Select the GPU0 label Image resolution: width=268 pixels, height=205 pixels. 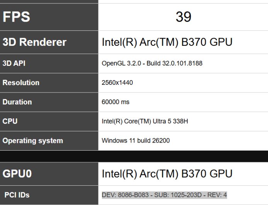tap(17, 174)
